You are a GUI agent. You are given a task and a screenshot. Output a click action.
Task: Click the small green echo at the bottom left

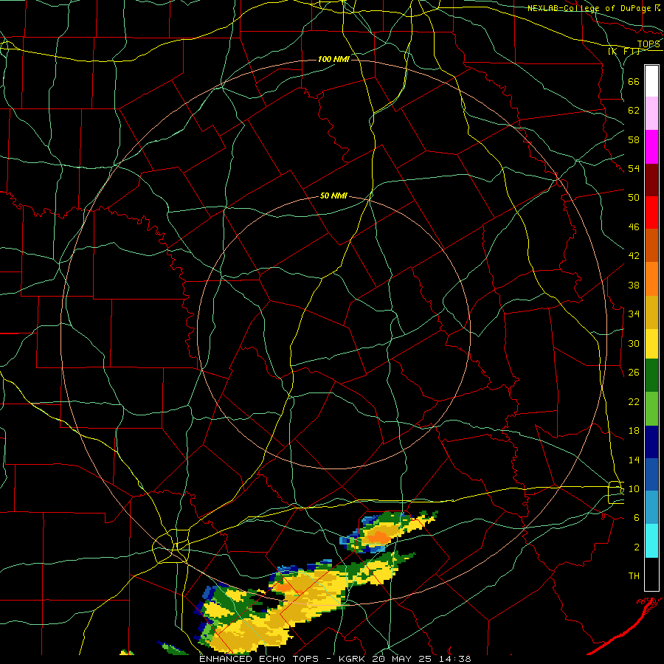click(173, 648)
